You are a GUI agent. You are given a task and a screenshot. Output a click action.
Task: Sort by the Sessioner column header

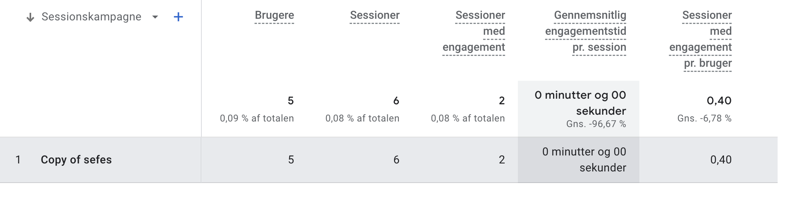coord(374,15)
